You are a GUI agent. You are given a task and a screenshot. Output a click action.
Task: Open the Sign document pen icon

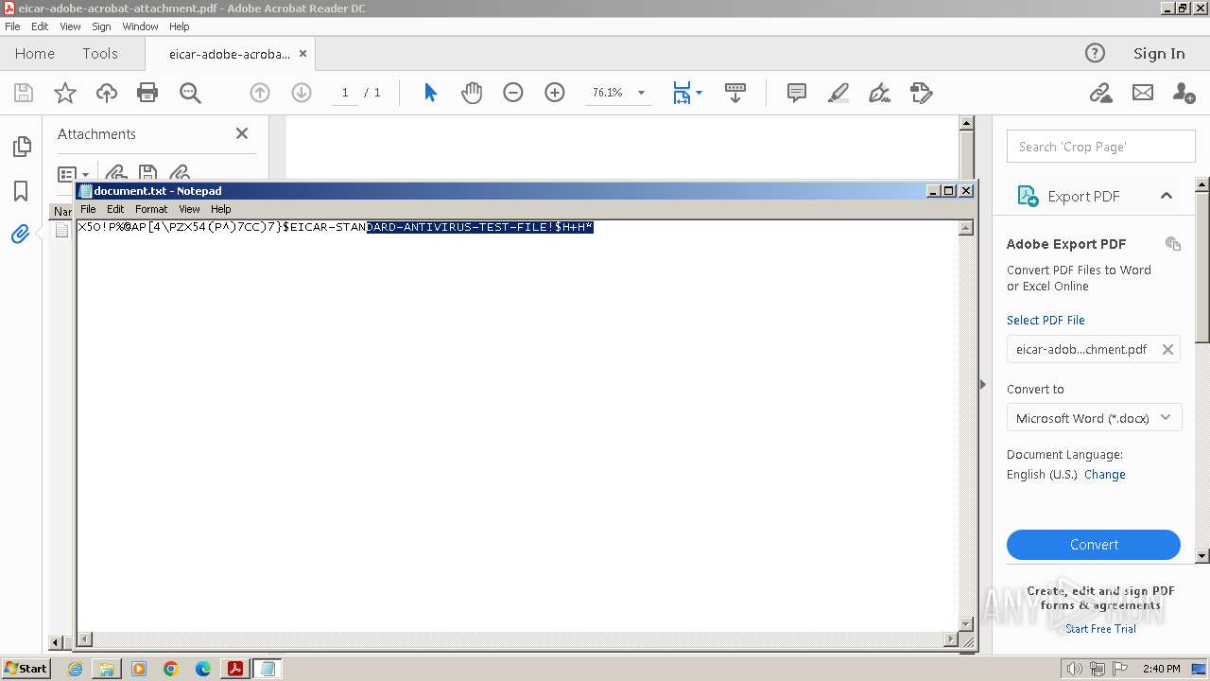coord(879,93)
